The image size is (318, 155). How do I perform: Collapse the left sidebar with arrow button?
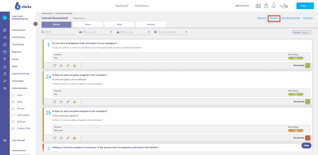[36, 24]
